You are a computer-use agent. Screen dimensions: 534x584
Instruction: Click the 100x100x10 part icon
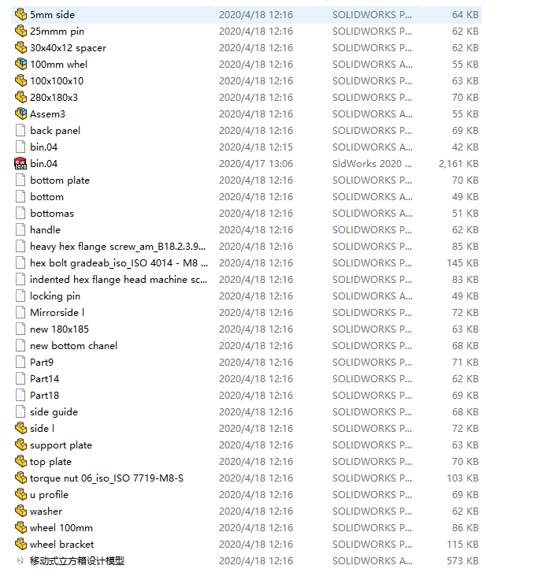(20, 81)
